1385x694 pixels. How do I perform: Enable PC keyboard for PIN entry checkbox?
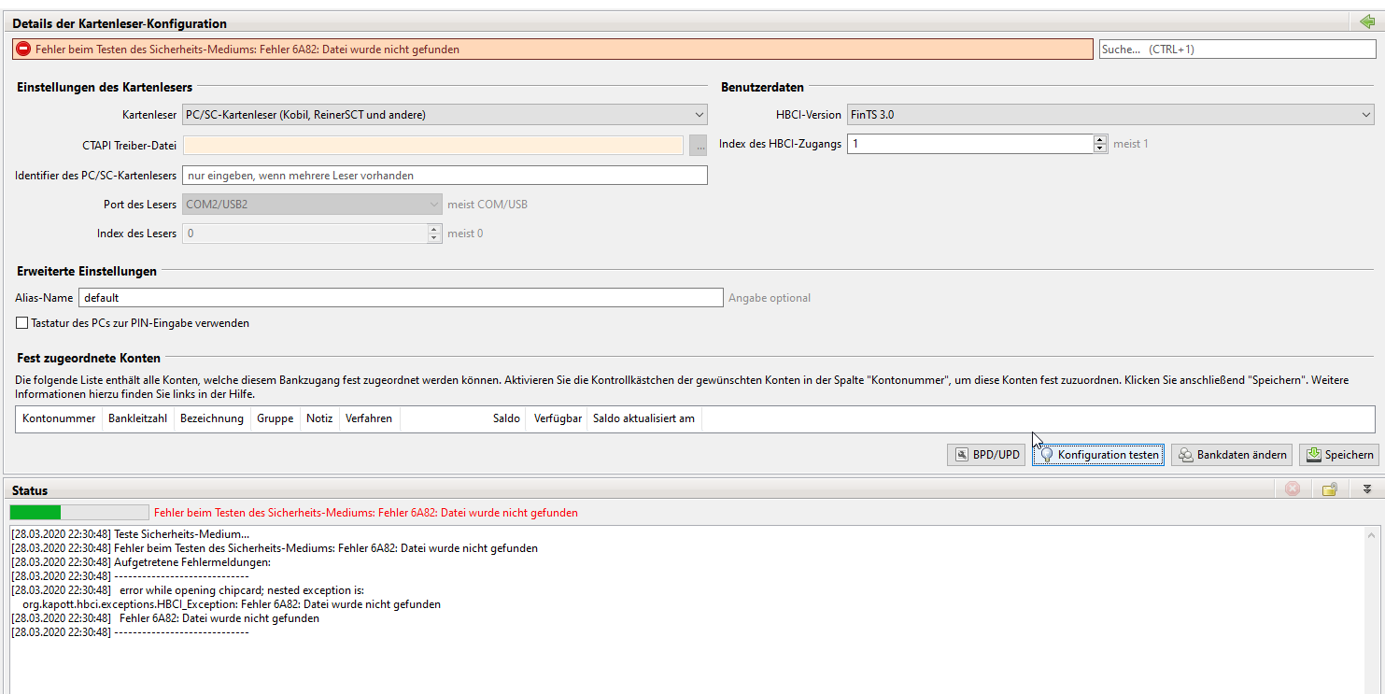[x=22, y=323]
